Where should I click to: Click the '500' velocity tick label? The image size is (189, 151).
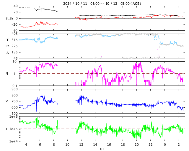coord(14,114)
